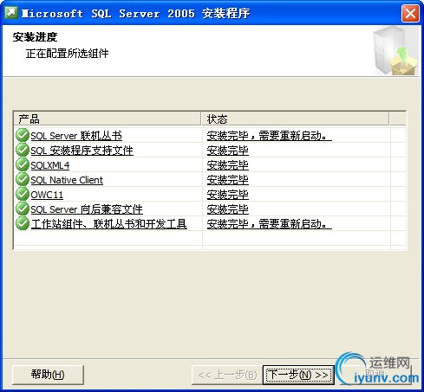Click 安装完毕 status for SQL Native Client
This screenshot has width=424, height=392.
[x=228, y=180]
